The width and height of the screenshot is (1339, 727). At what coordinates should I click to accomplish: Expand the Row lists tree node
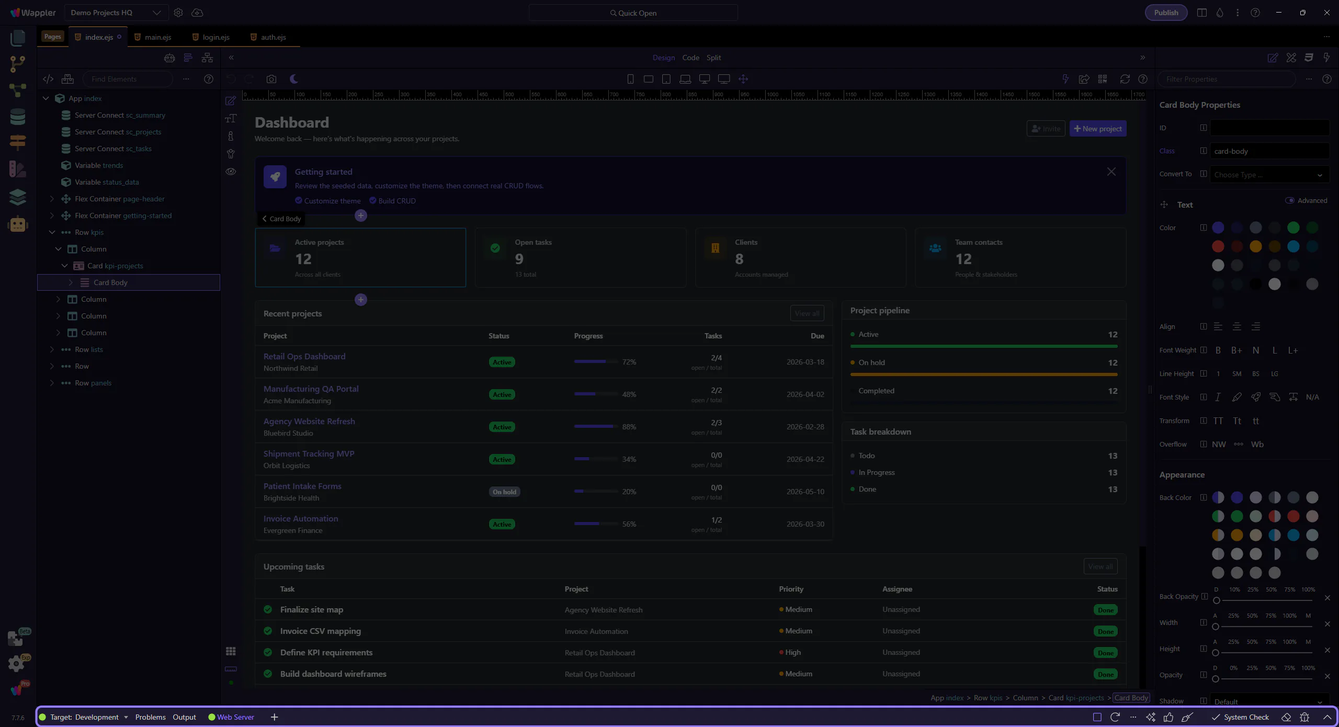52,349
